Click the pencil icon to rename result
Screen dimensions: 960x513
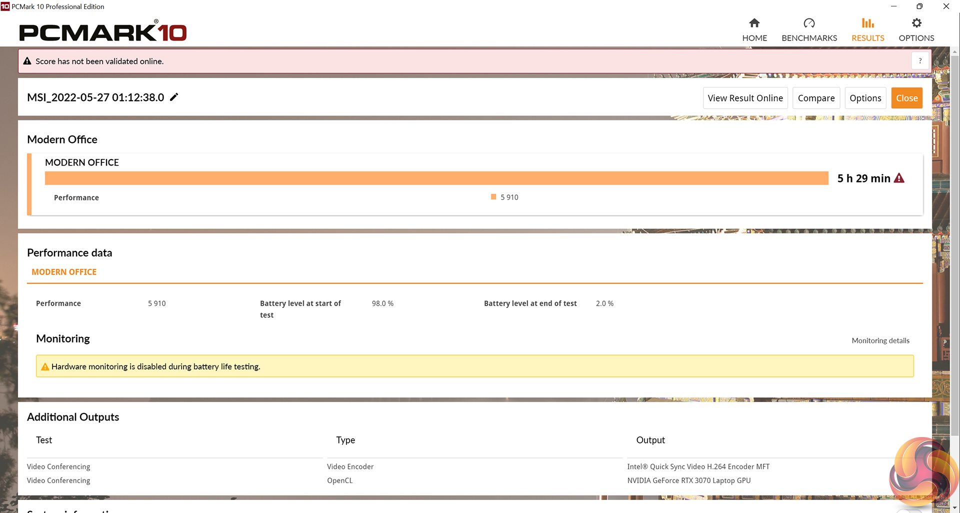point(174,97)
